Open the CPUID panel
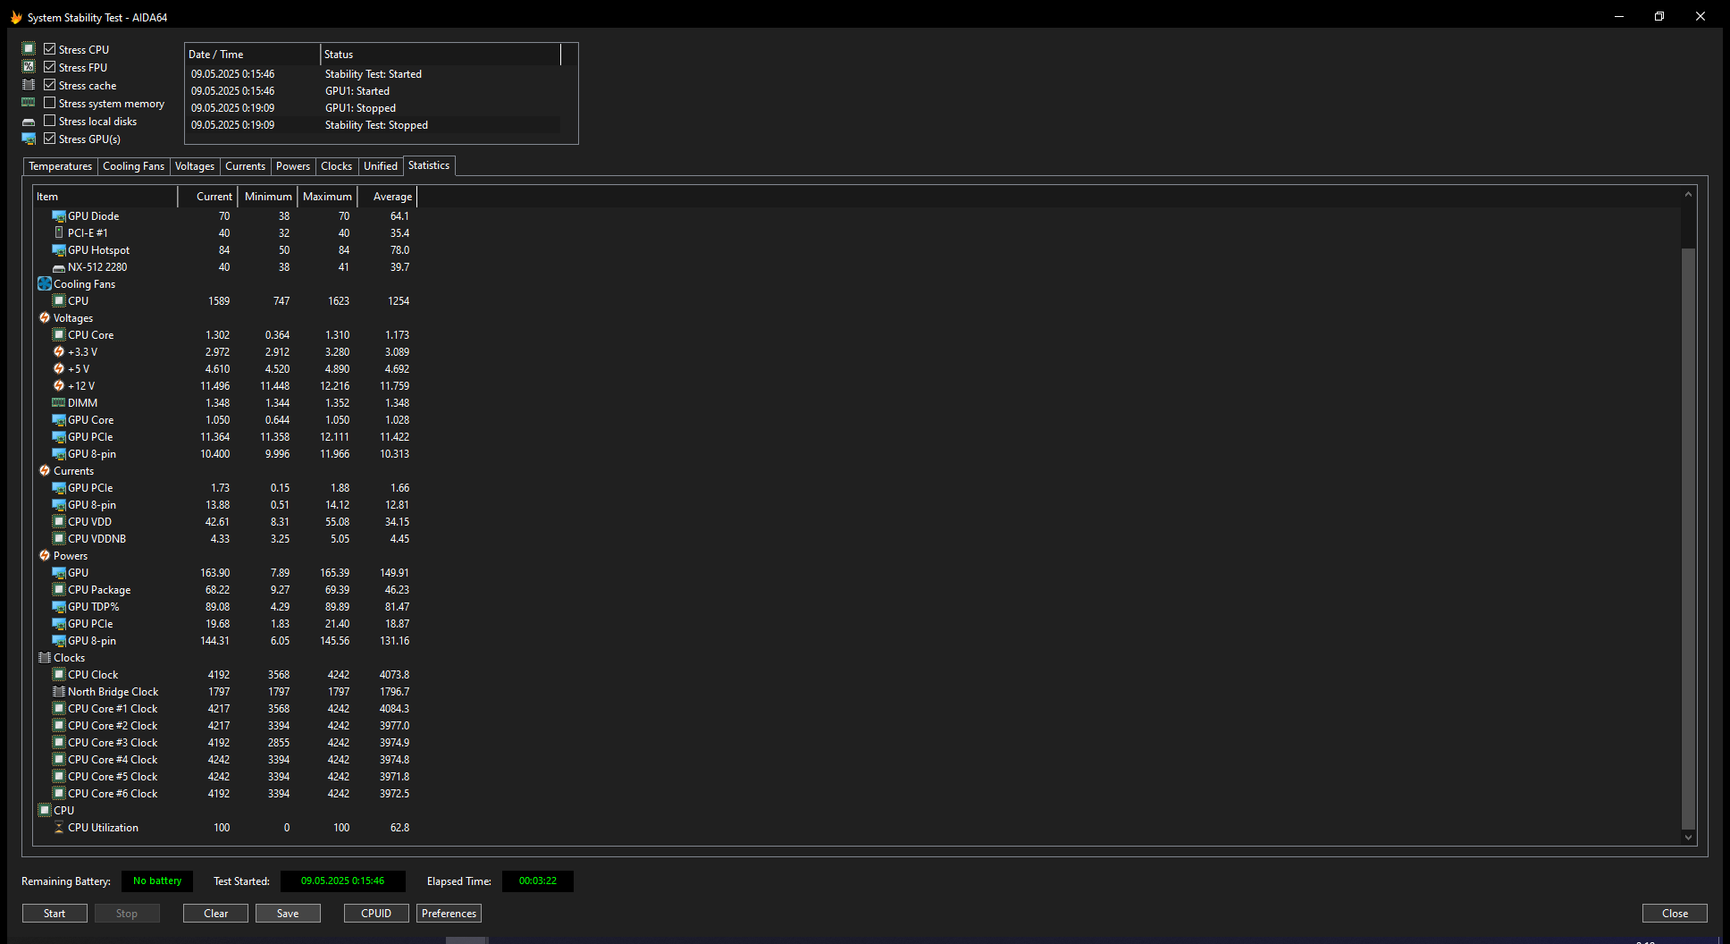This screenshot has width=1730, height=944. click(376, 914)
